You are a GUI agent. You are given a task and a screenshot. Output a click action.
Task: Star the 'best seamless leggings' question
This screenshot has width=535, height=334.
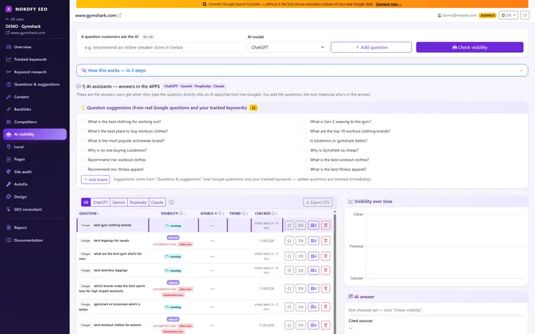pyautogui.click(x=289, y=271)
